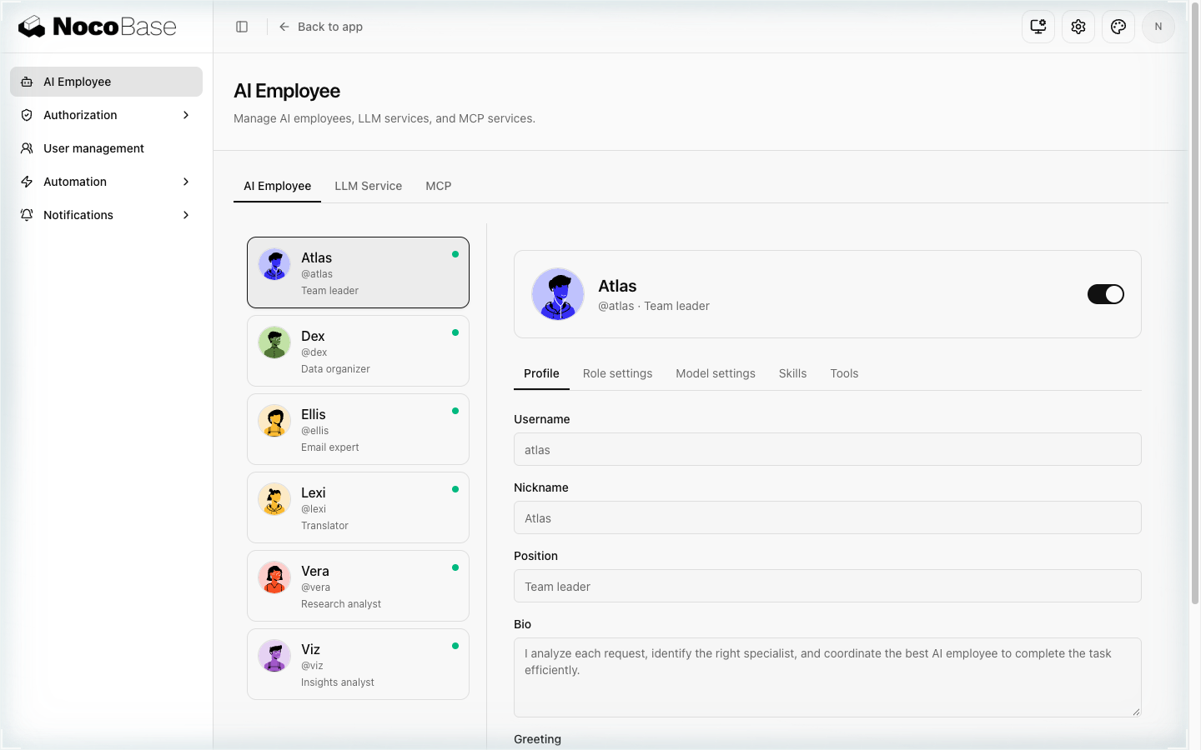
Task: Click the Back to app arrow icon
Action: click(x=284, y=27)
